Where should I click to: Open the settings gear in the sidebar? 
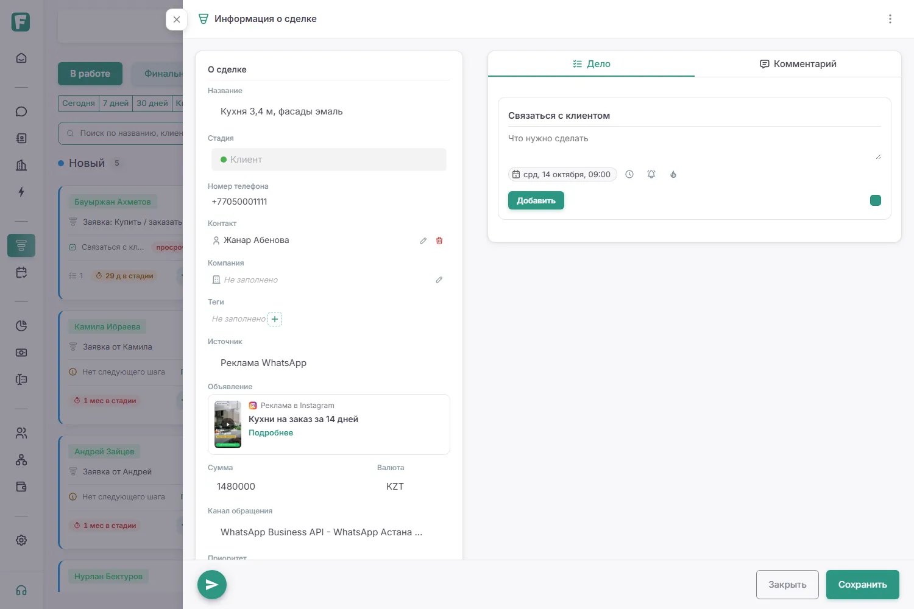(21, 540)
